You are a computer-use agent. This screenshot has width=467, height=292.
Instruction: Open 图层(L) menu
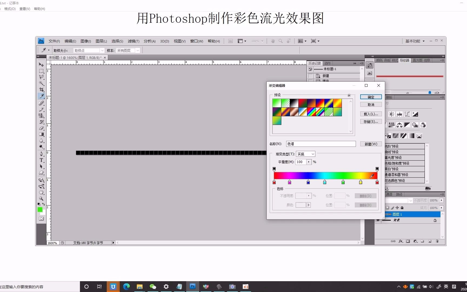coord(101,41)
